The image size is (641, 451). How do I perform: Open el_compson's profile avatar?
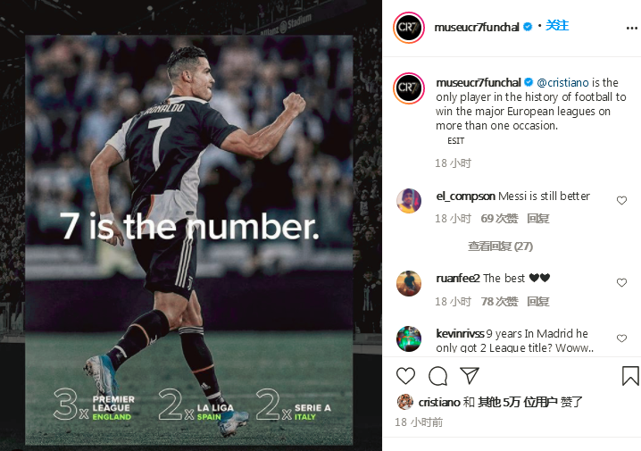[x=408, y=201]
